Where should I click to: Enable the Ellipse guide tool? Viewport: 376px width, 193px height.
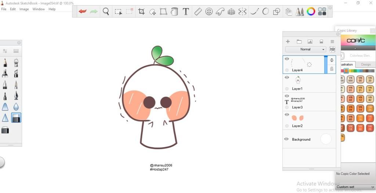tap(209, 11)
